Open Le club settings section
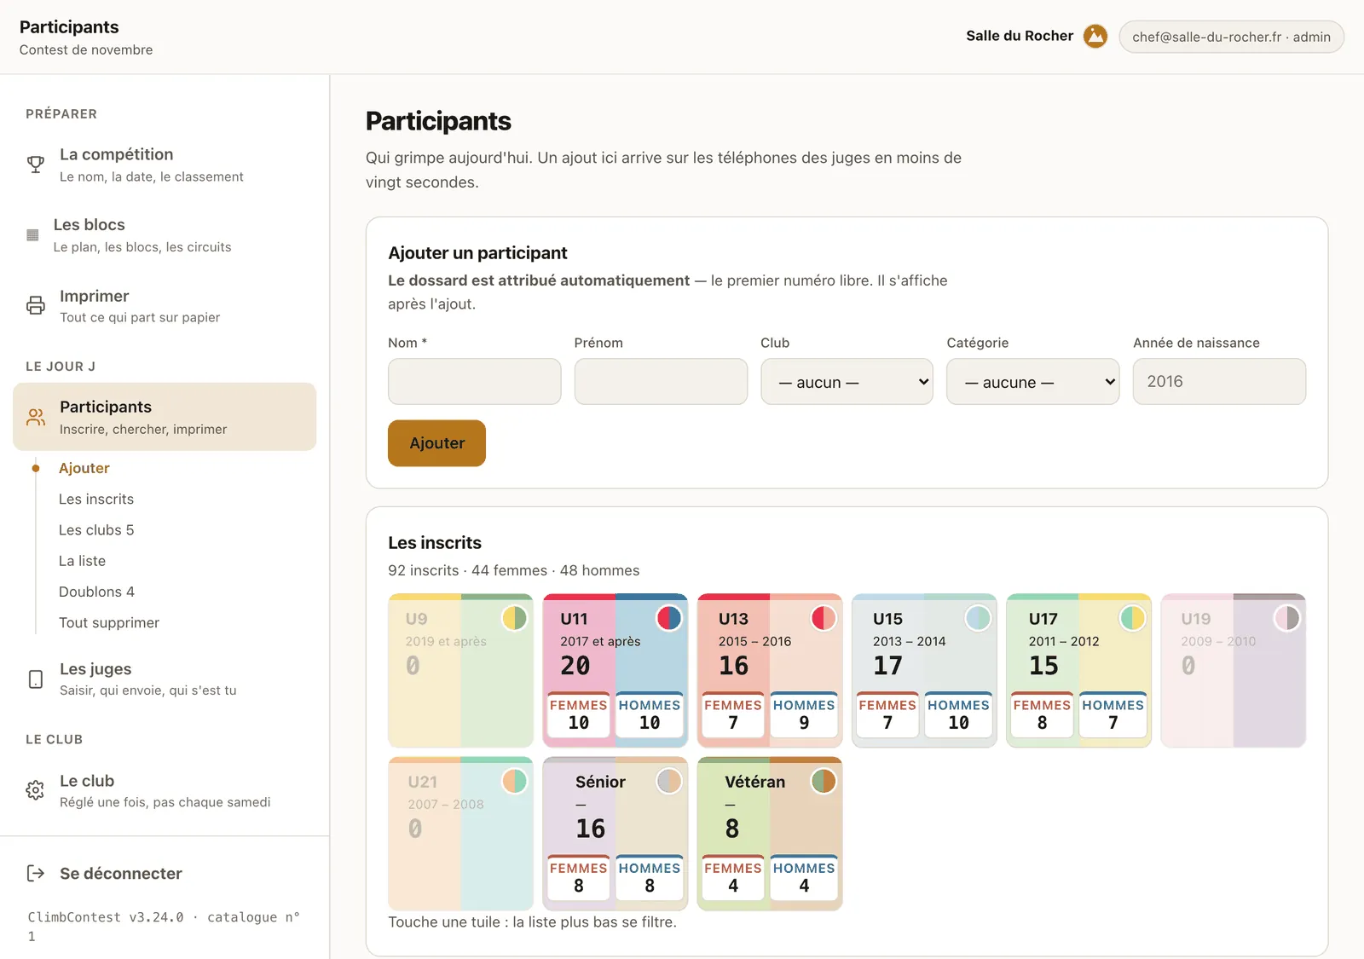 pyautogui.click(x=165, y=791)
